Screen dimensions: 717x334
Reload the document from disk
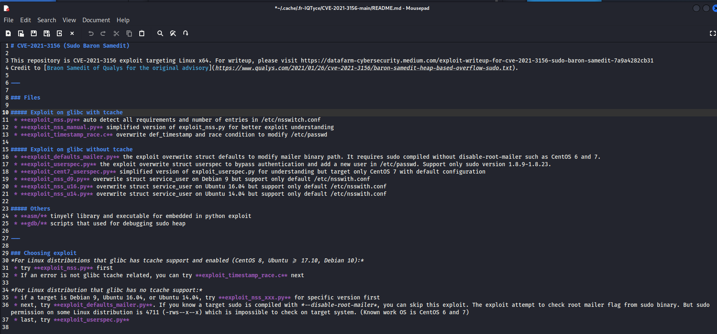pos(59,33)
